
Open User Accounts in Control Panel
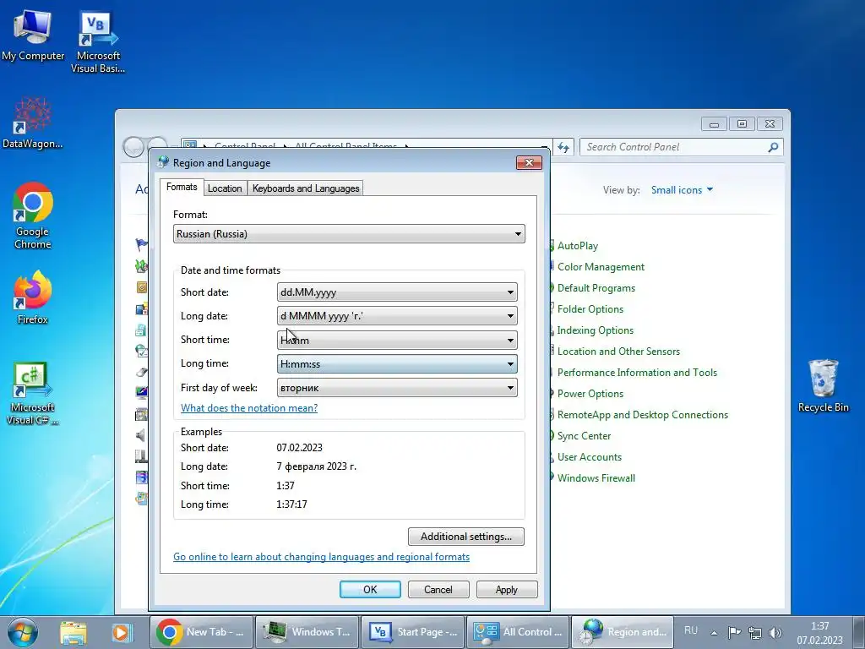pyautogui.click(x=589, y=457)
